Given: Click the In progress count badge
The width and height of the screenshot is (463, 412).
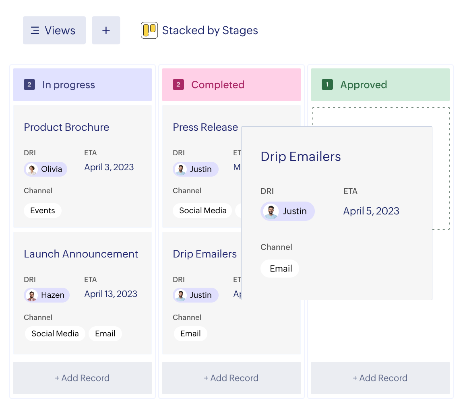Looking at the screenshot, I should click(x=29, y=85).
